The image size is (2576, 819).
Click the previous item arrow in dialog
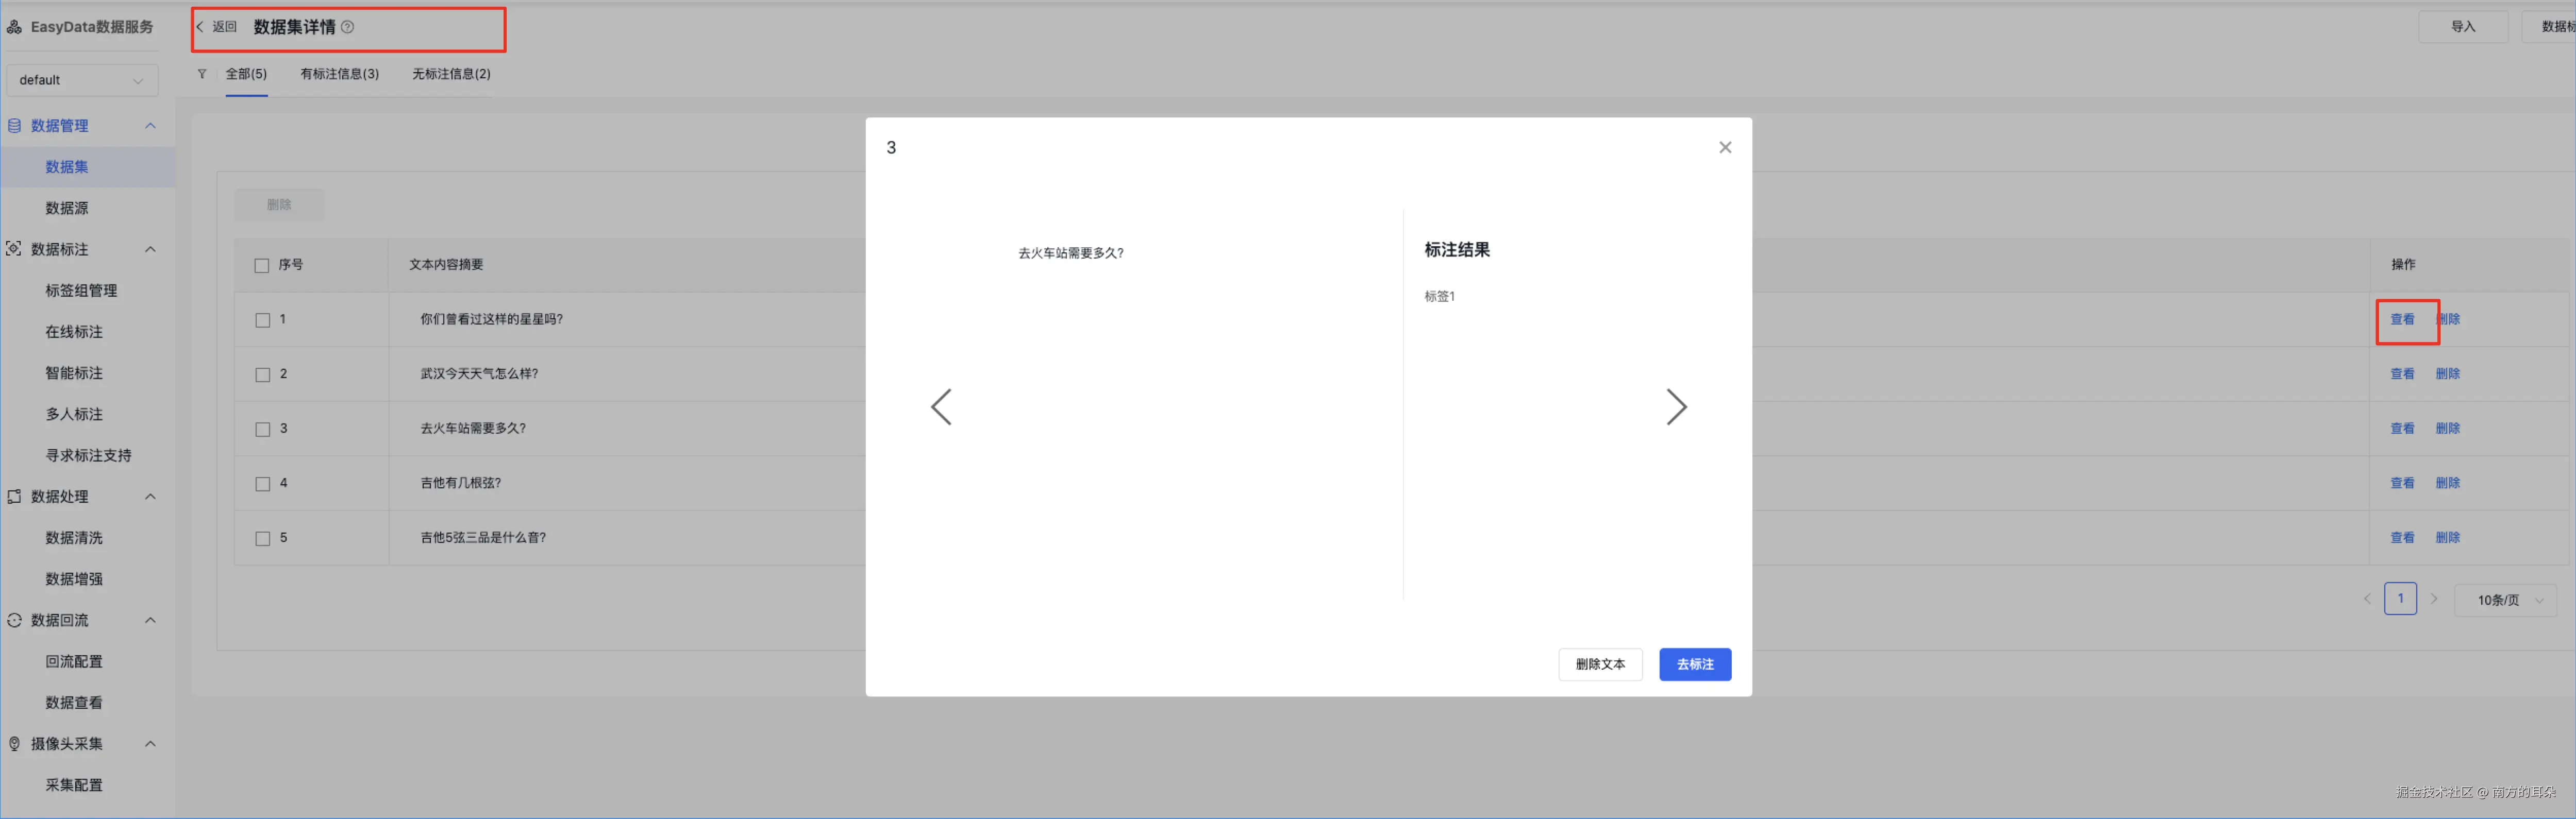(941, 407)
